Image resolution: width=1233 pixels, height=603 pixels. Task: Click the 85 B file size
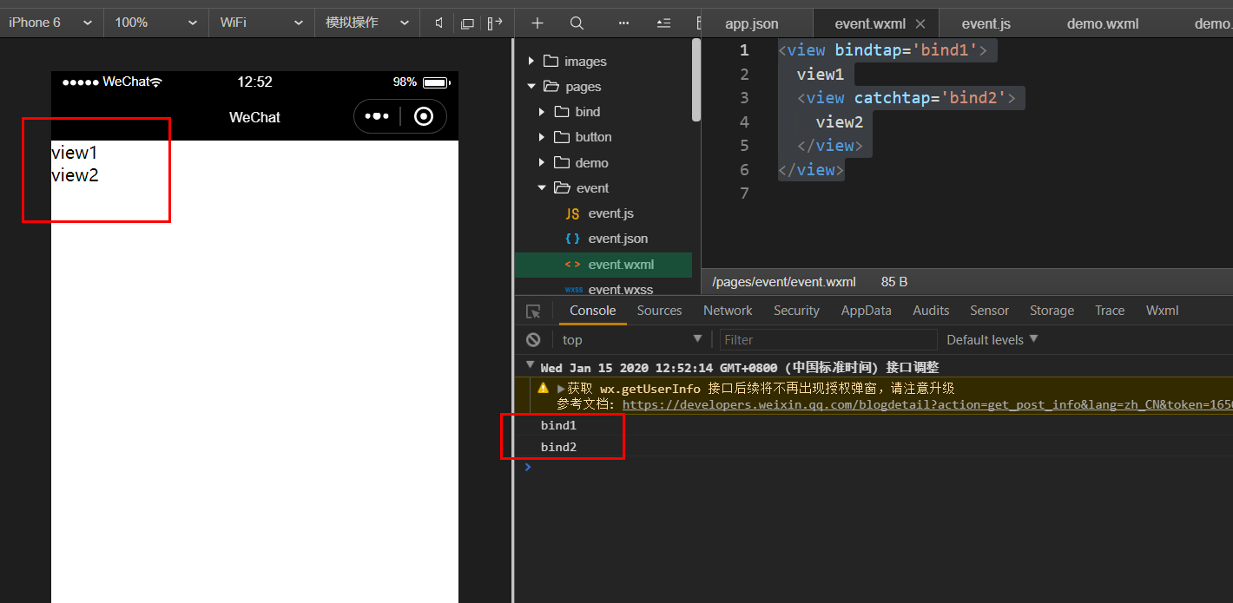pyautogui.click(x=894, y=282)
